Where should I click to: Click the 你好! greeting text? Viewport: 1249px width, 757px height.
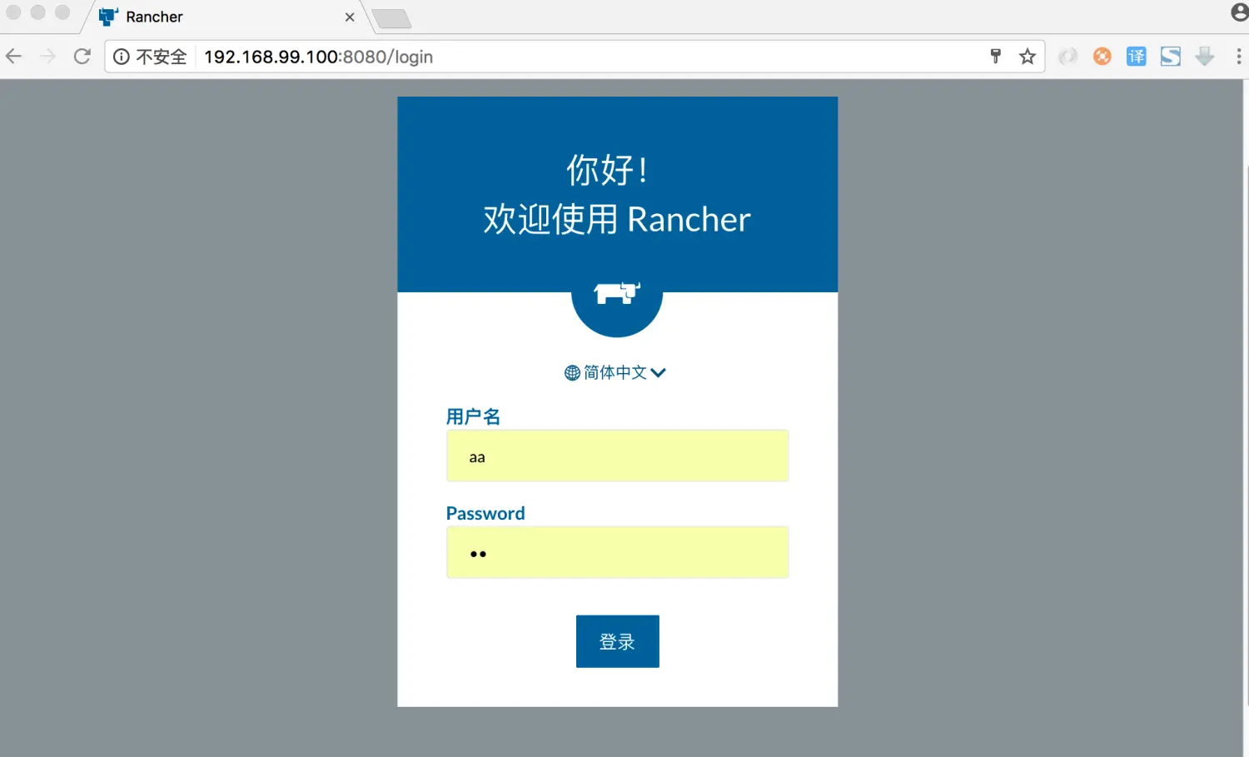607,170
